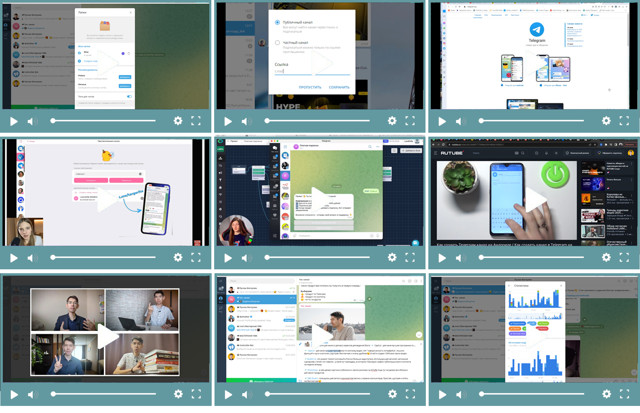Play the Telegram folders dialog video
The image size is (640, 413).
(x=14, y=121)
